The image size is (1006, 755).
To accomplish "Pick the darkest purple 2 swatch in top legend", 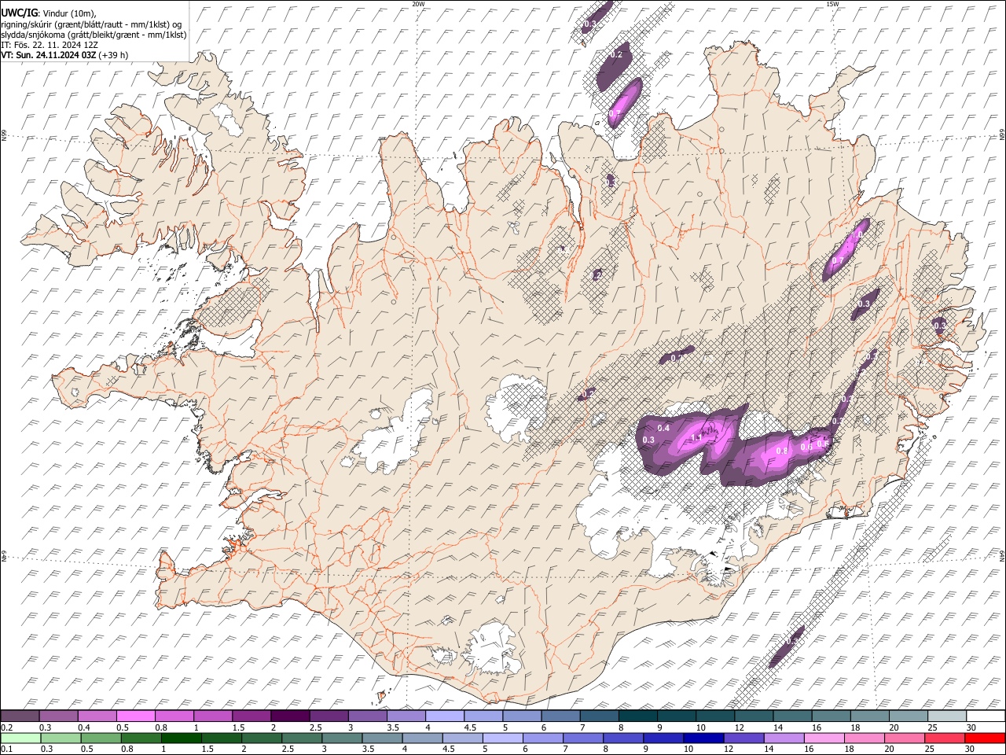I will click(x=290, y=716).
